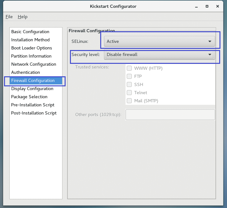This screenshot has height=208, width=227.
Task: Open the Security level dropdown
Action: pos(160,54)
